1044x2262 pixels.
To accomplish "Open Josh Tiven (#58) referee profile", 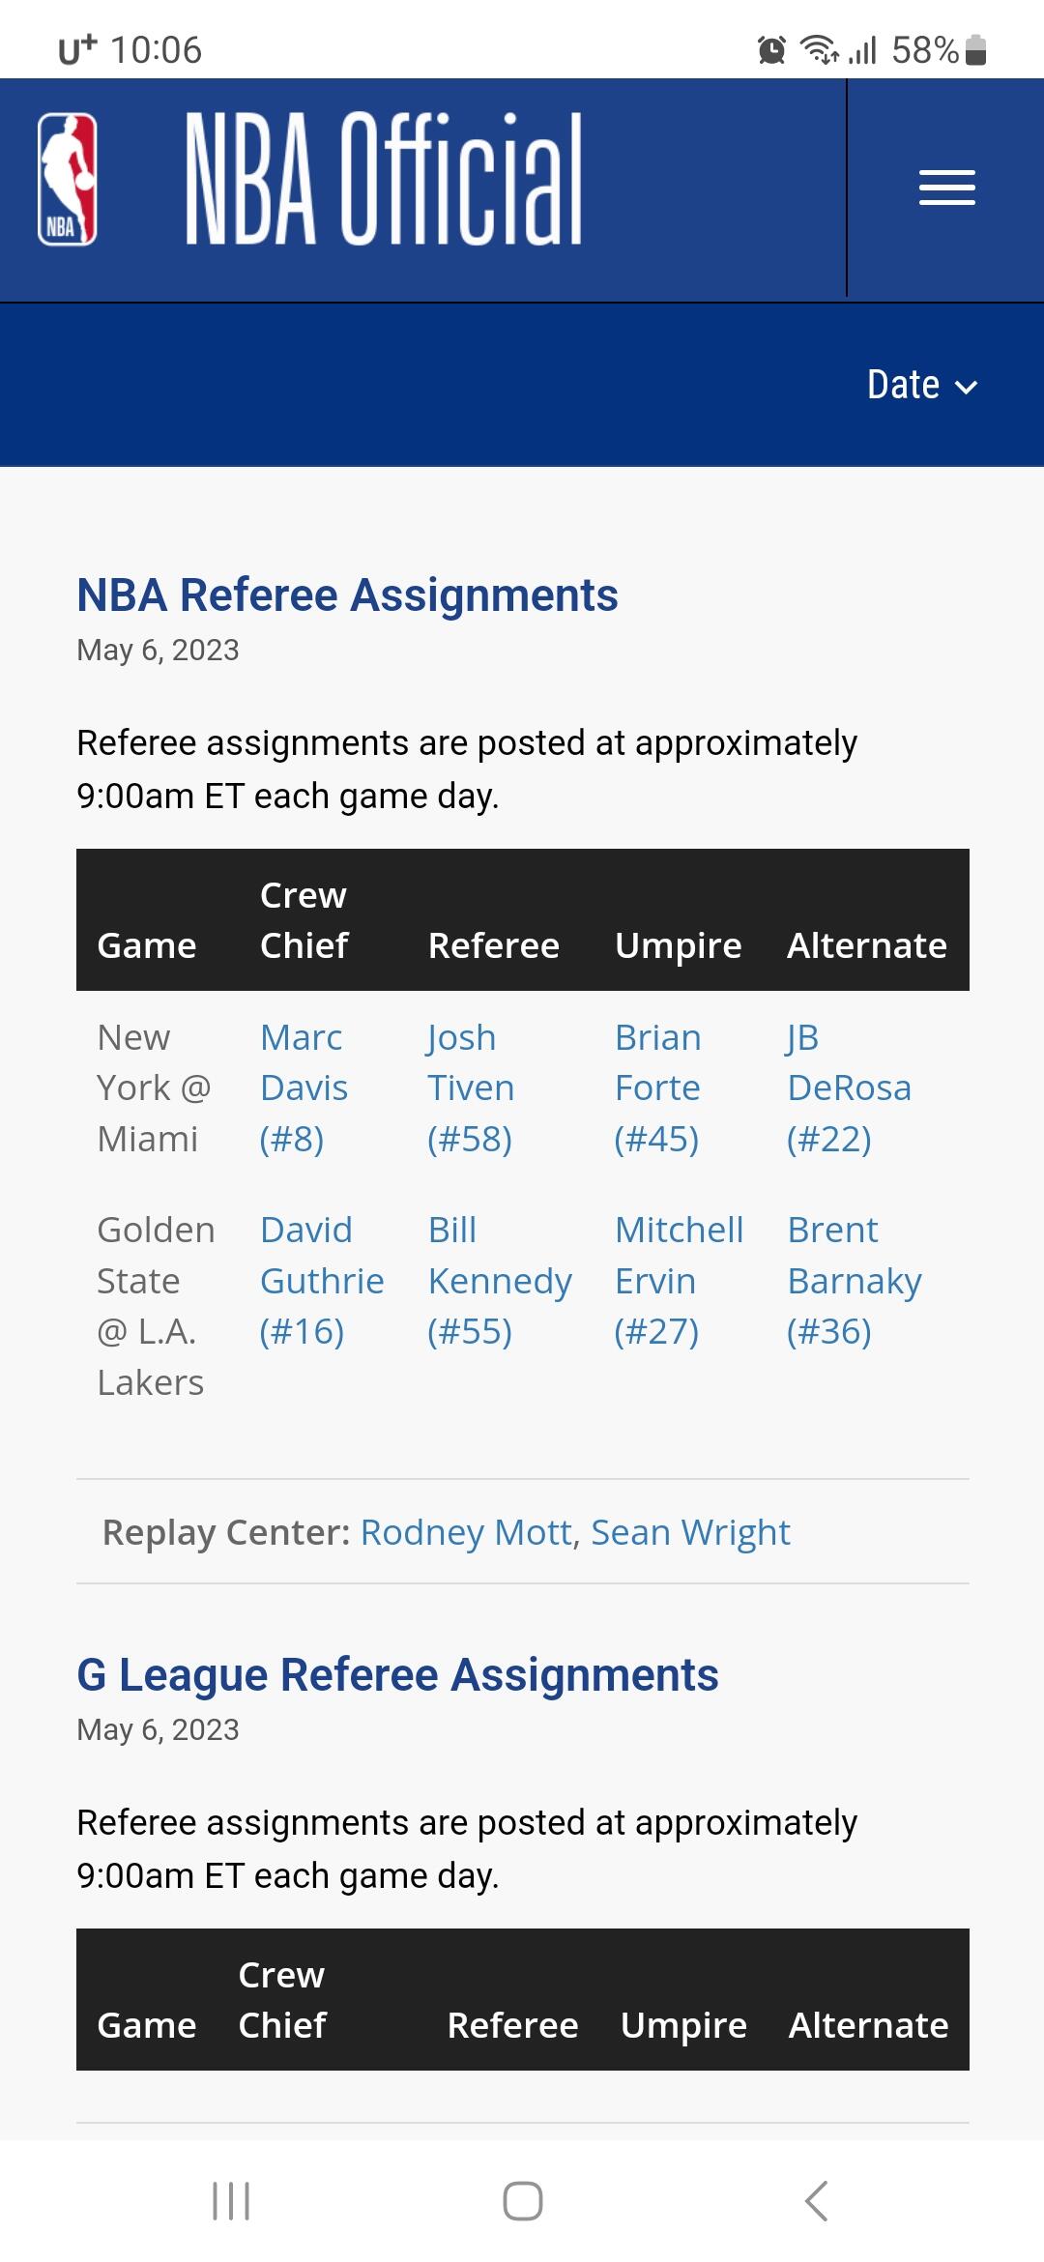I will click(471, 1087).
